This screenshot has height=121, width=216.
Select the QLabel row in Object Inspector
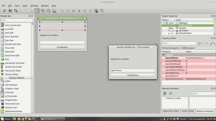[188, 28]
